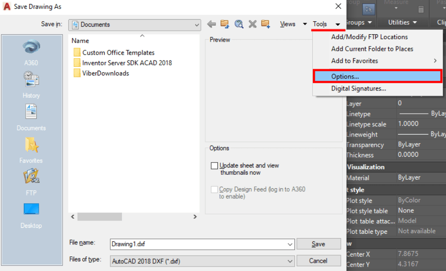Click the calculator icon in Utilities panel
Image resolution: width=446 pixels, height=271 pixels.
[x=421, y=9]
